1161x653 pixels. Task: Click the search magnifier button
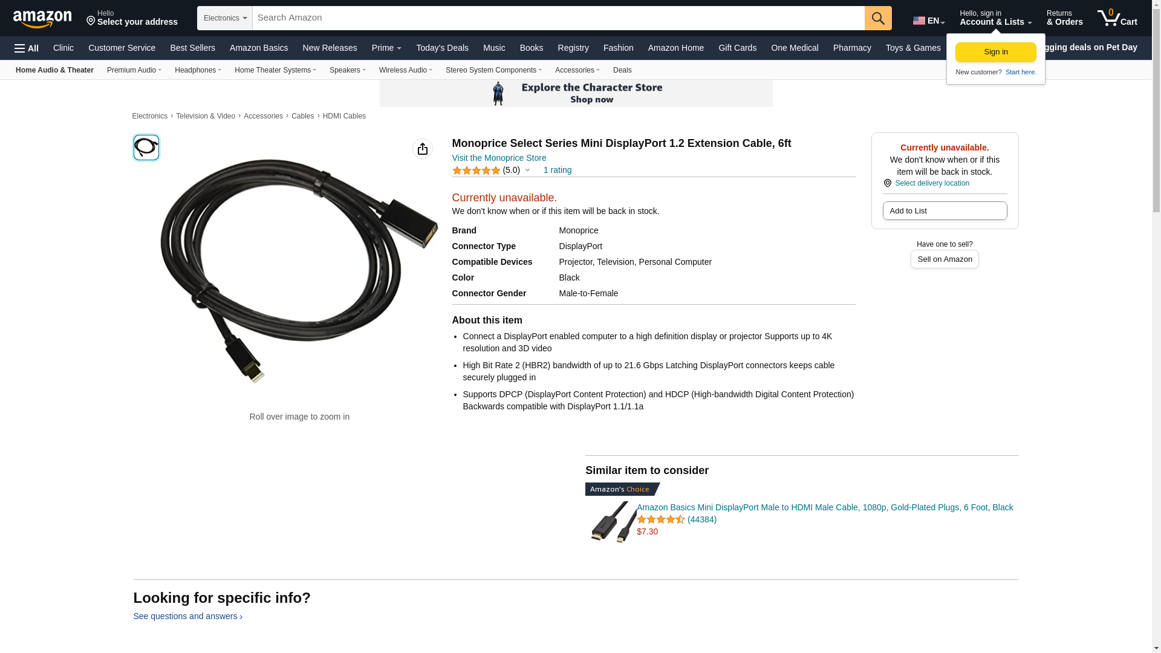878,18
